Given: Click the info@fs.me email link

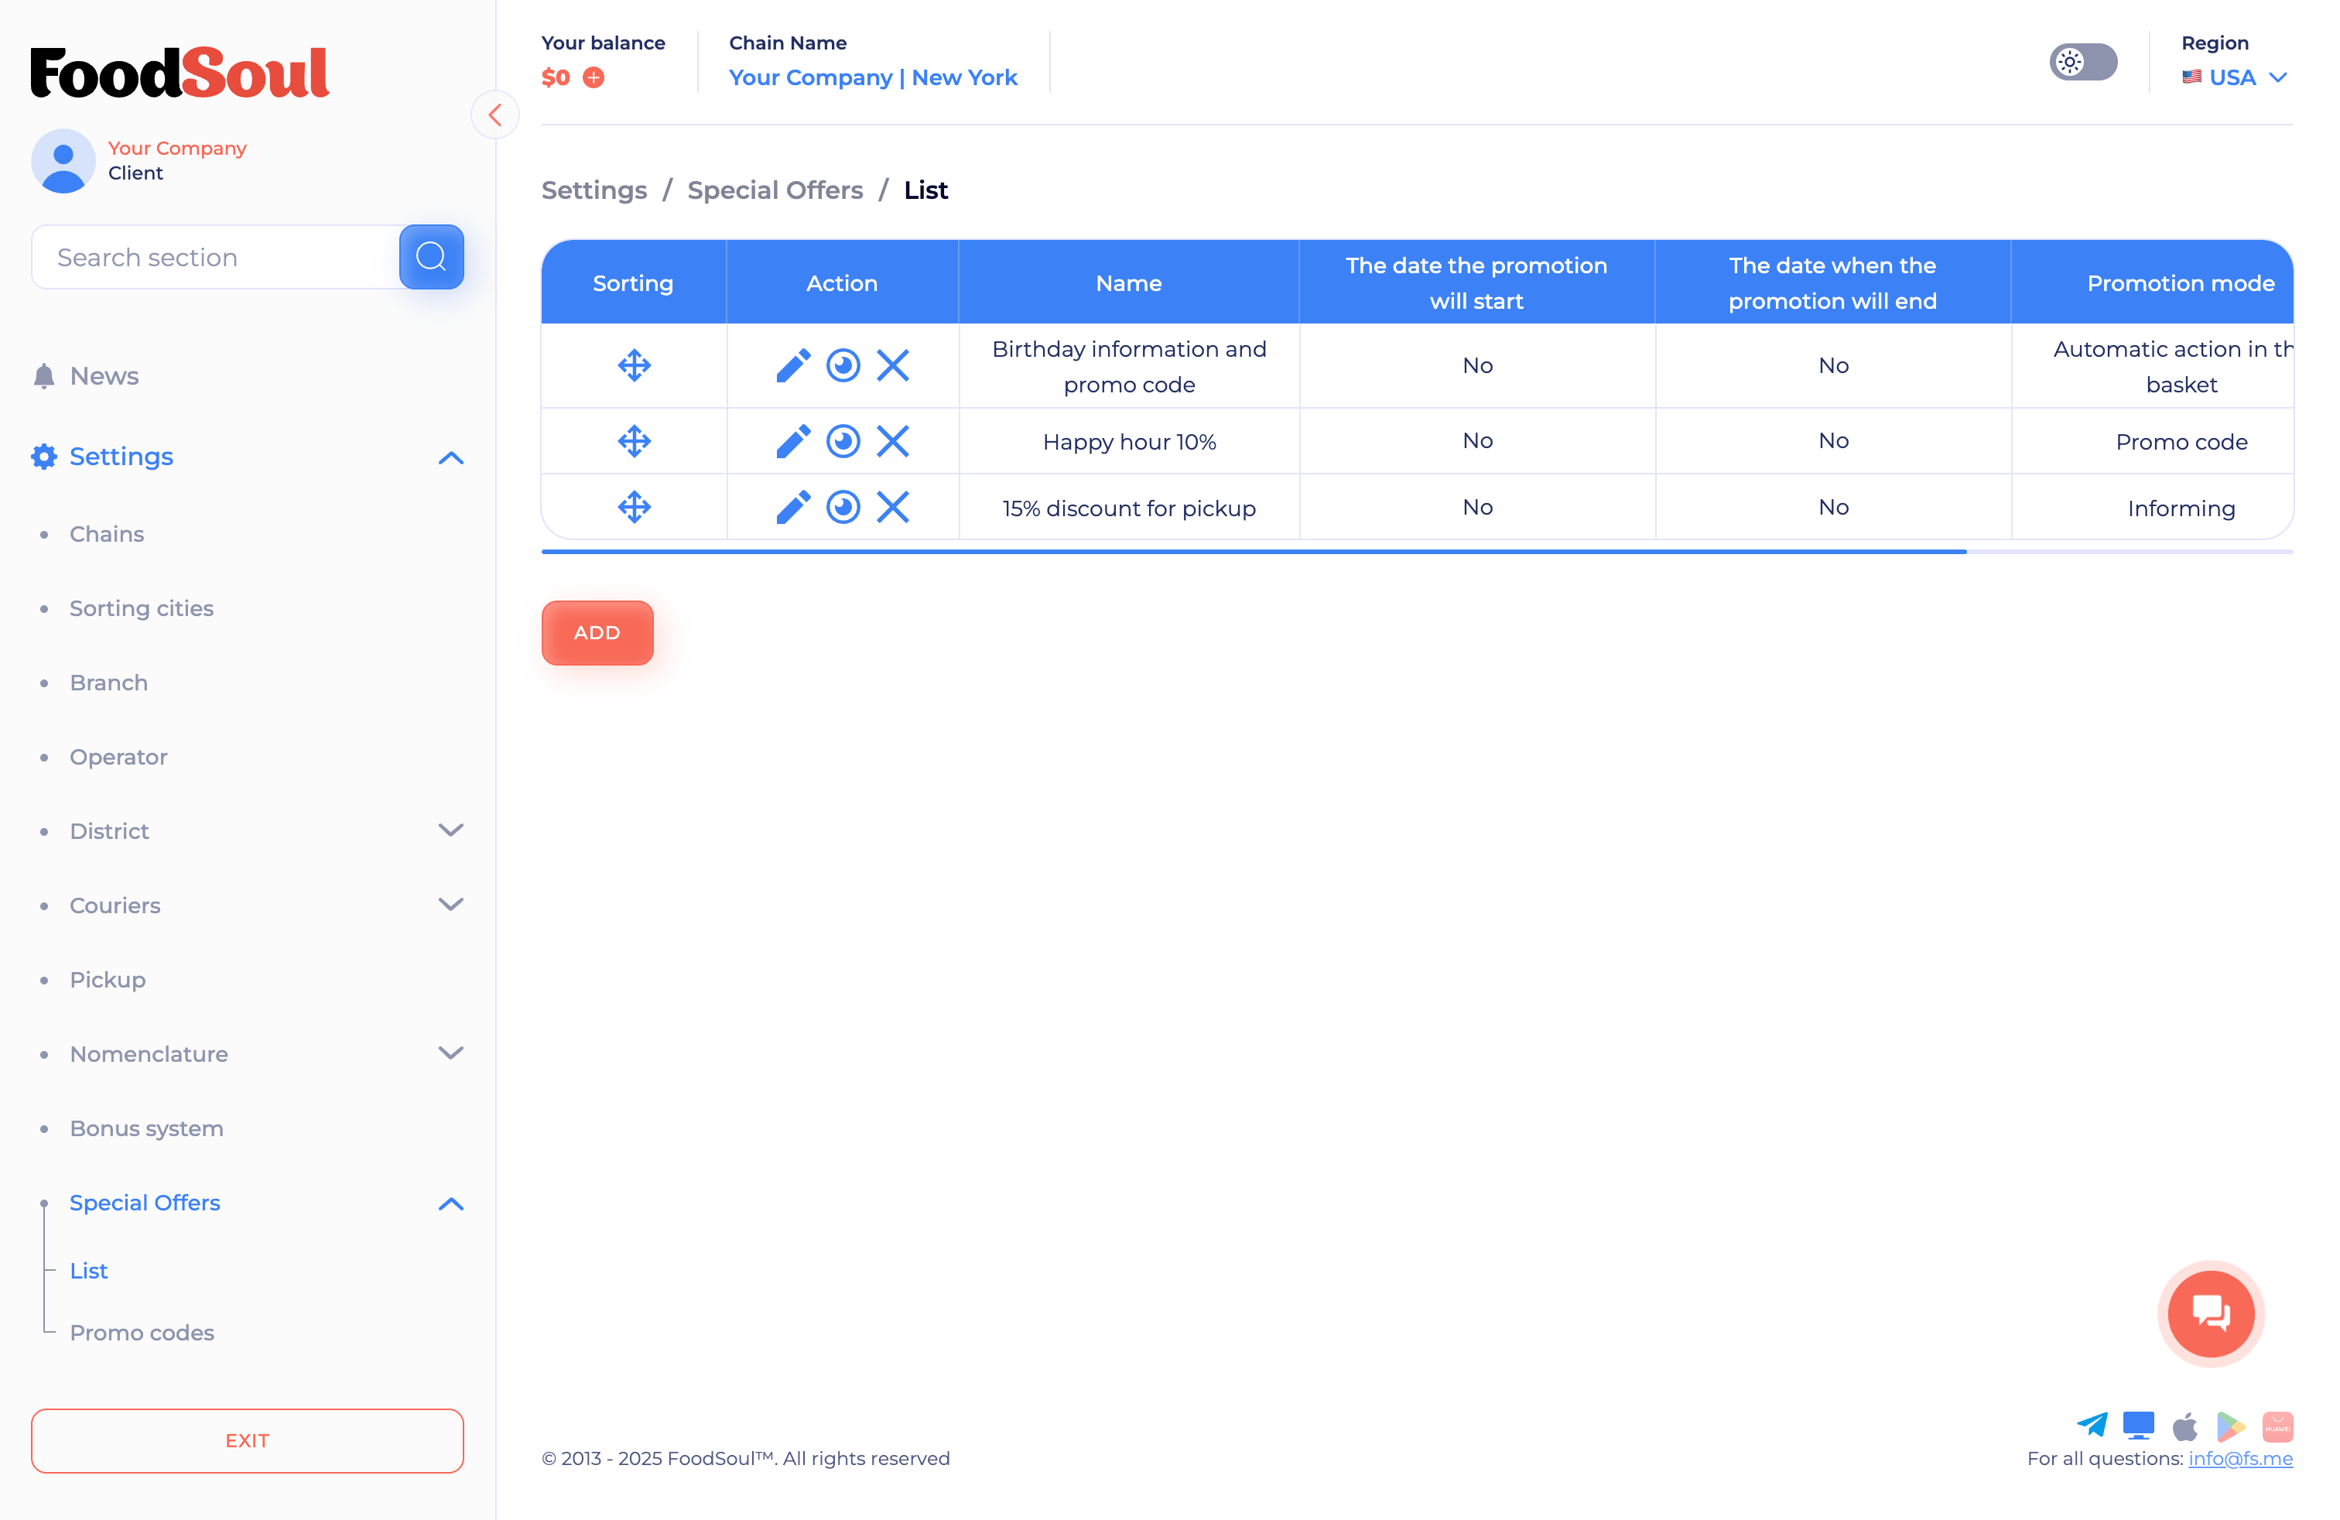Looking at the screenshot, I should (x=2239, y=1458).
